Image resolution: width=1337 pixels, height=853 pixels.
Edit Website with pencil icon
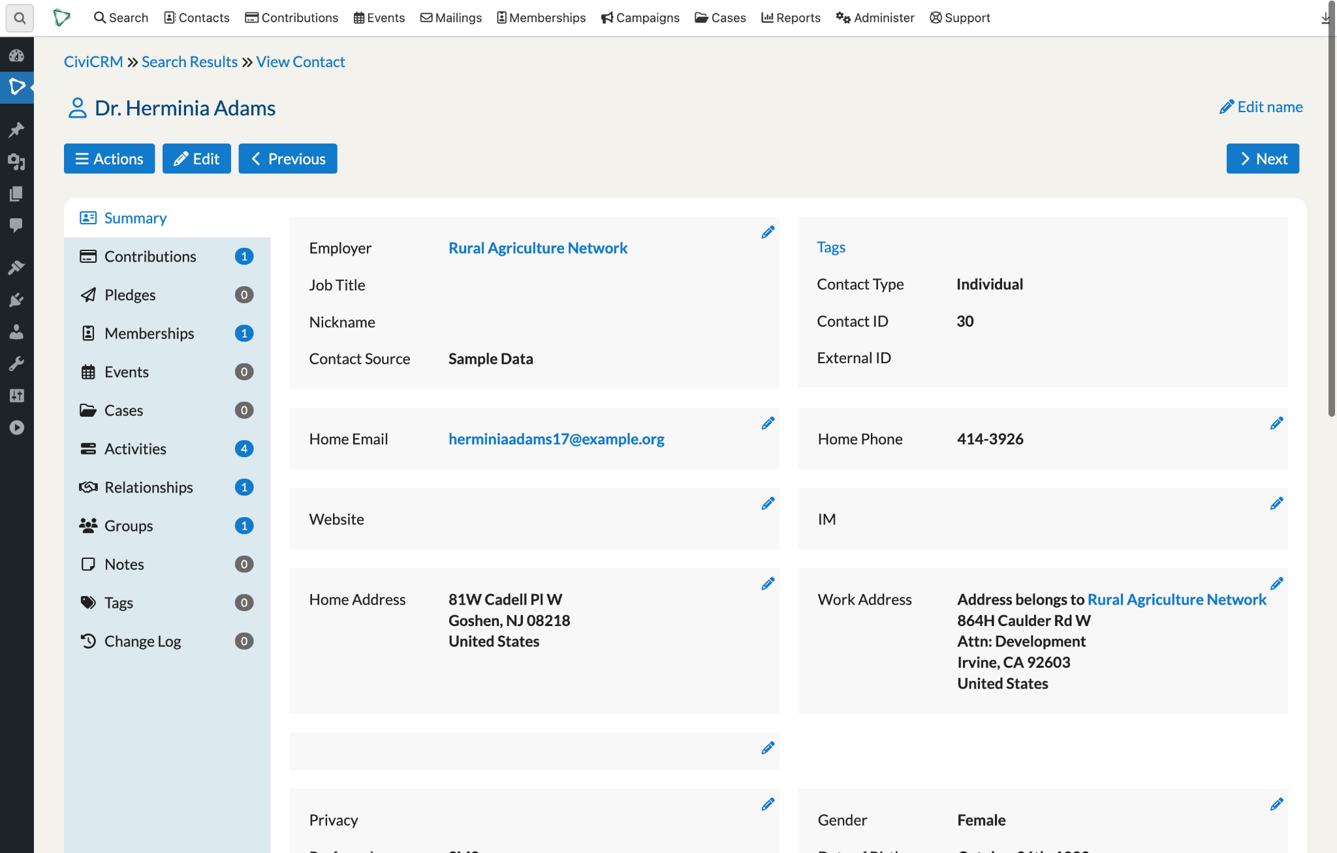(x=768, y=503)
